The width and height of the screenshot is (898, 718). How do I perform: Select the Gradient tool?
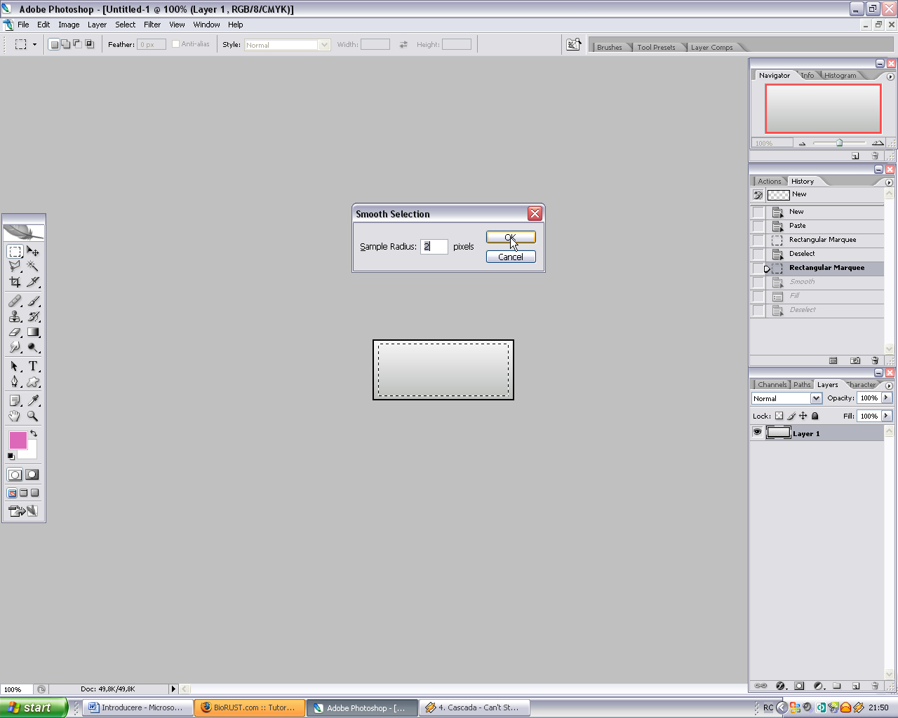click(33, 332)
